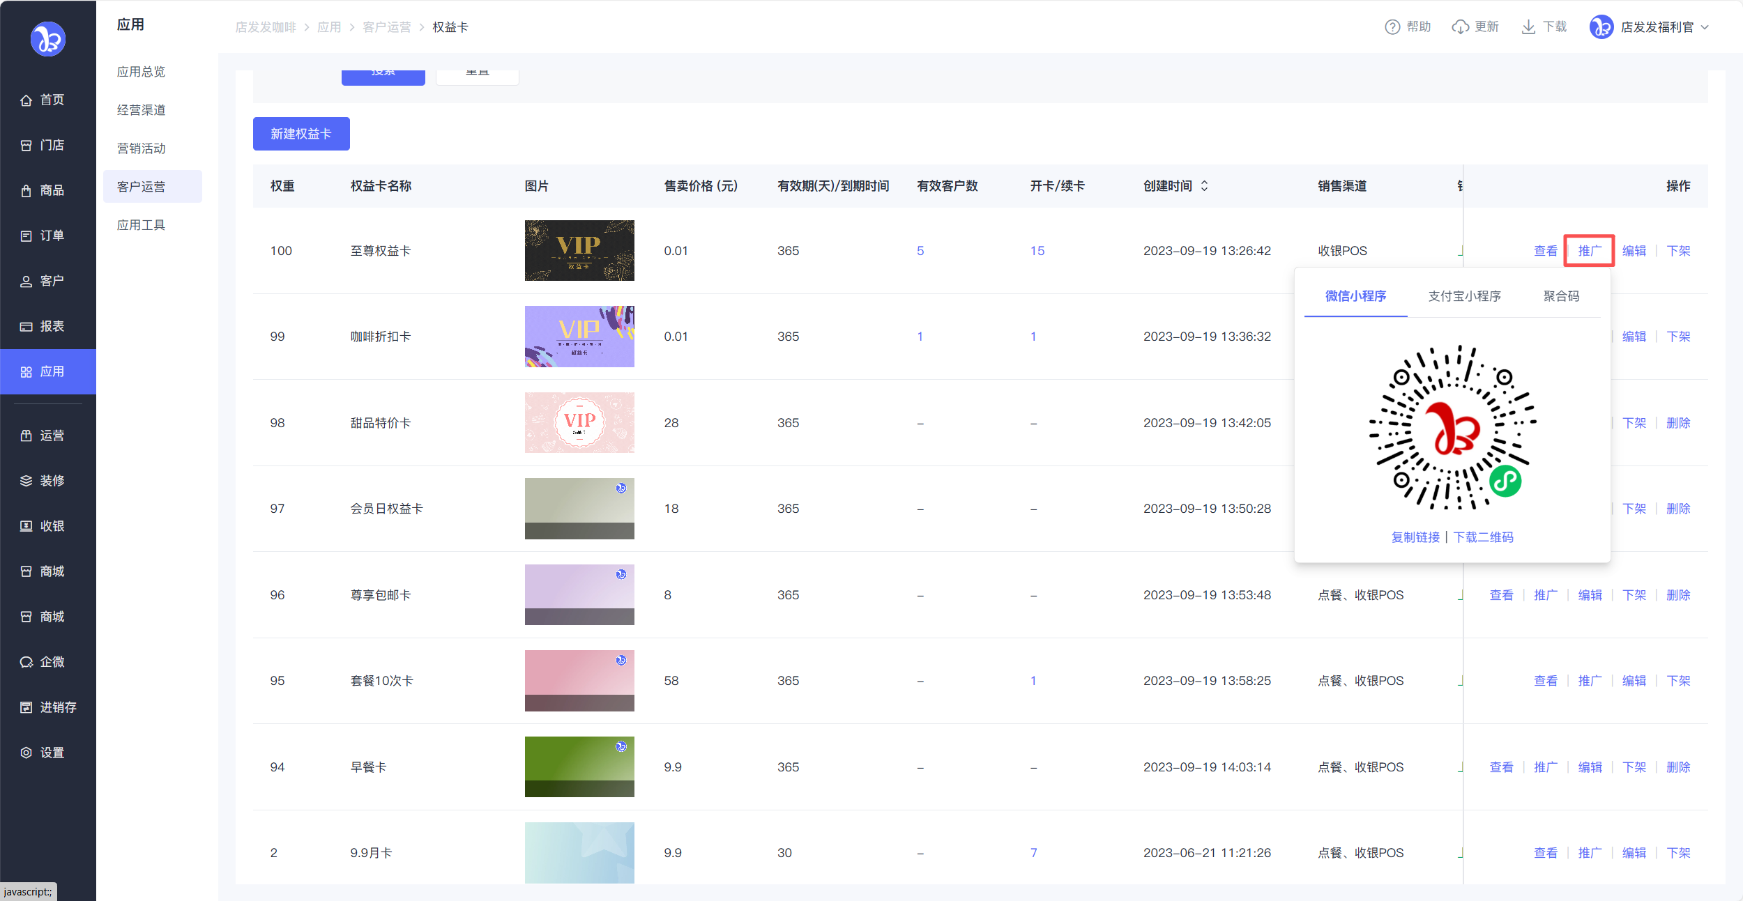Click 删除 for the 早餐卡 row
This screenshot has width=1743, height=901.
[1678, 767]
